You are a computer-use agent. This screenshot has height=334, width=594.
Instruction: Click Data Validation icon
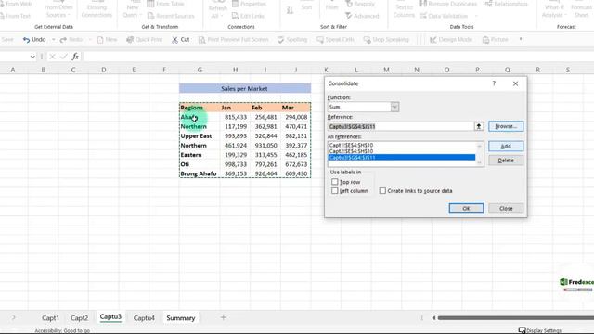click(x=423, y=16)
